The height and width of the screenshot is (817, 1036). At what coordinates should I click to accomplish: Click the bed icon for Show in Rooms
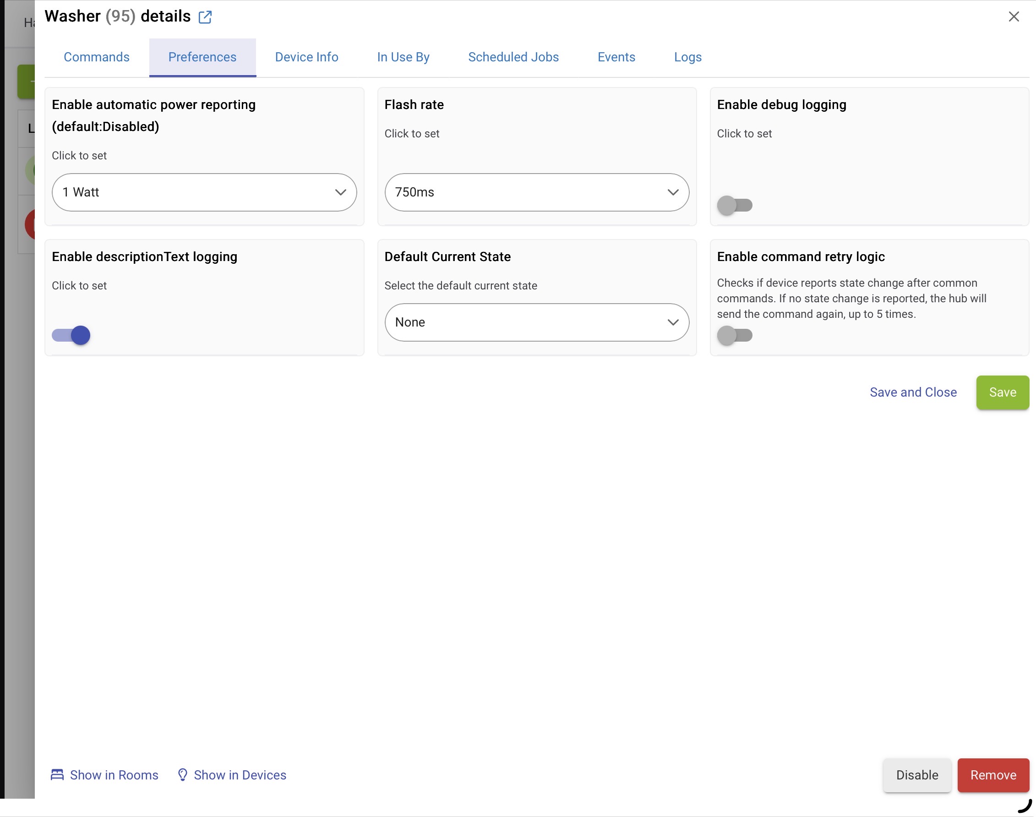(57, 774)
